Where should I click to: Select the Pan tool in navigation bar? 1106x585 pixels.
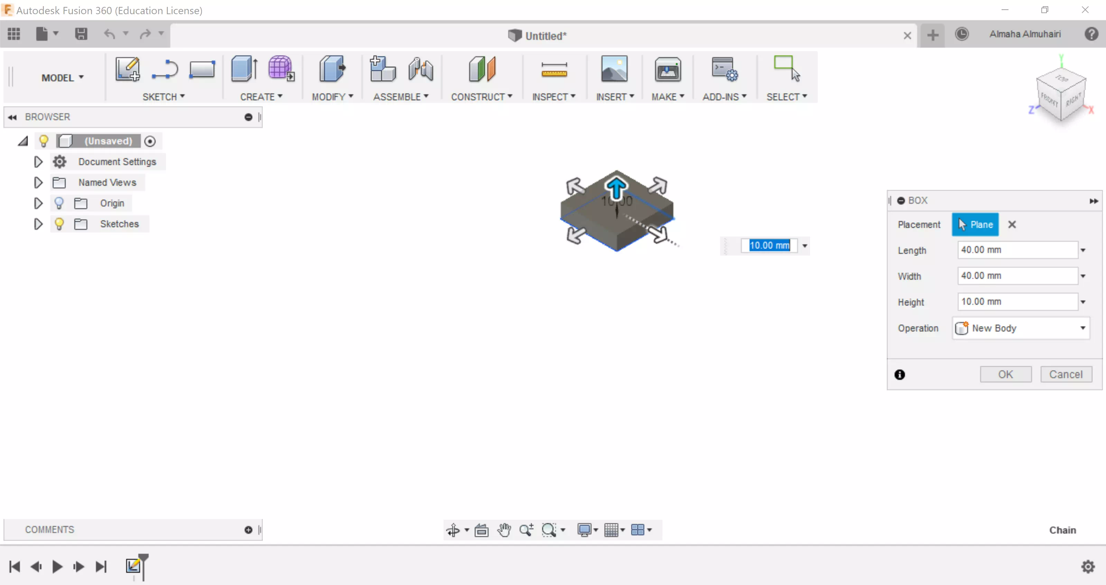[504, 530]
